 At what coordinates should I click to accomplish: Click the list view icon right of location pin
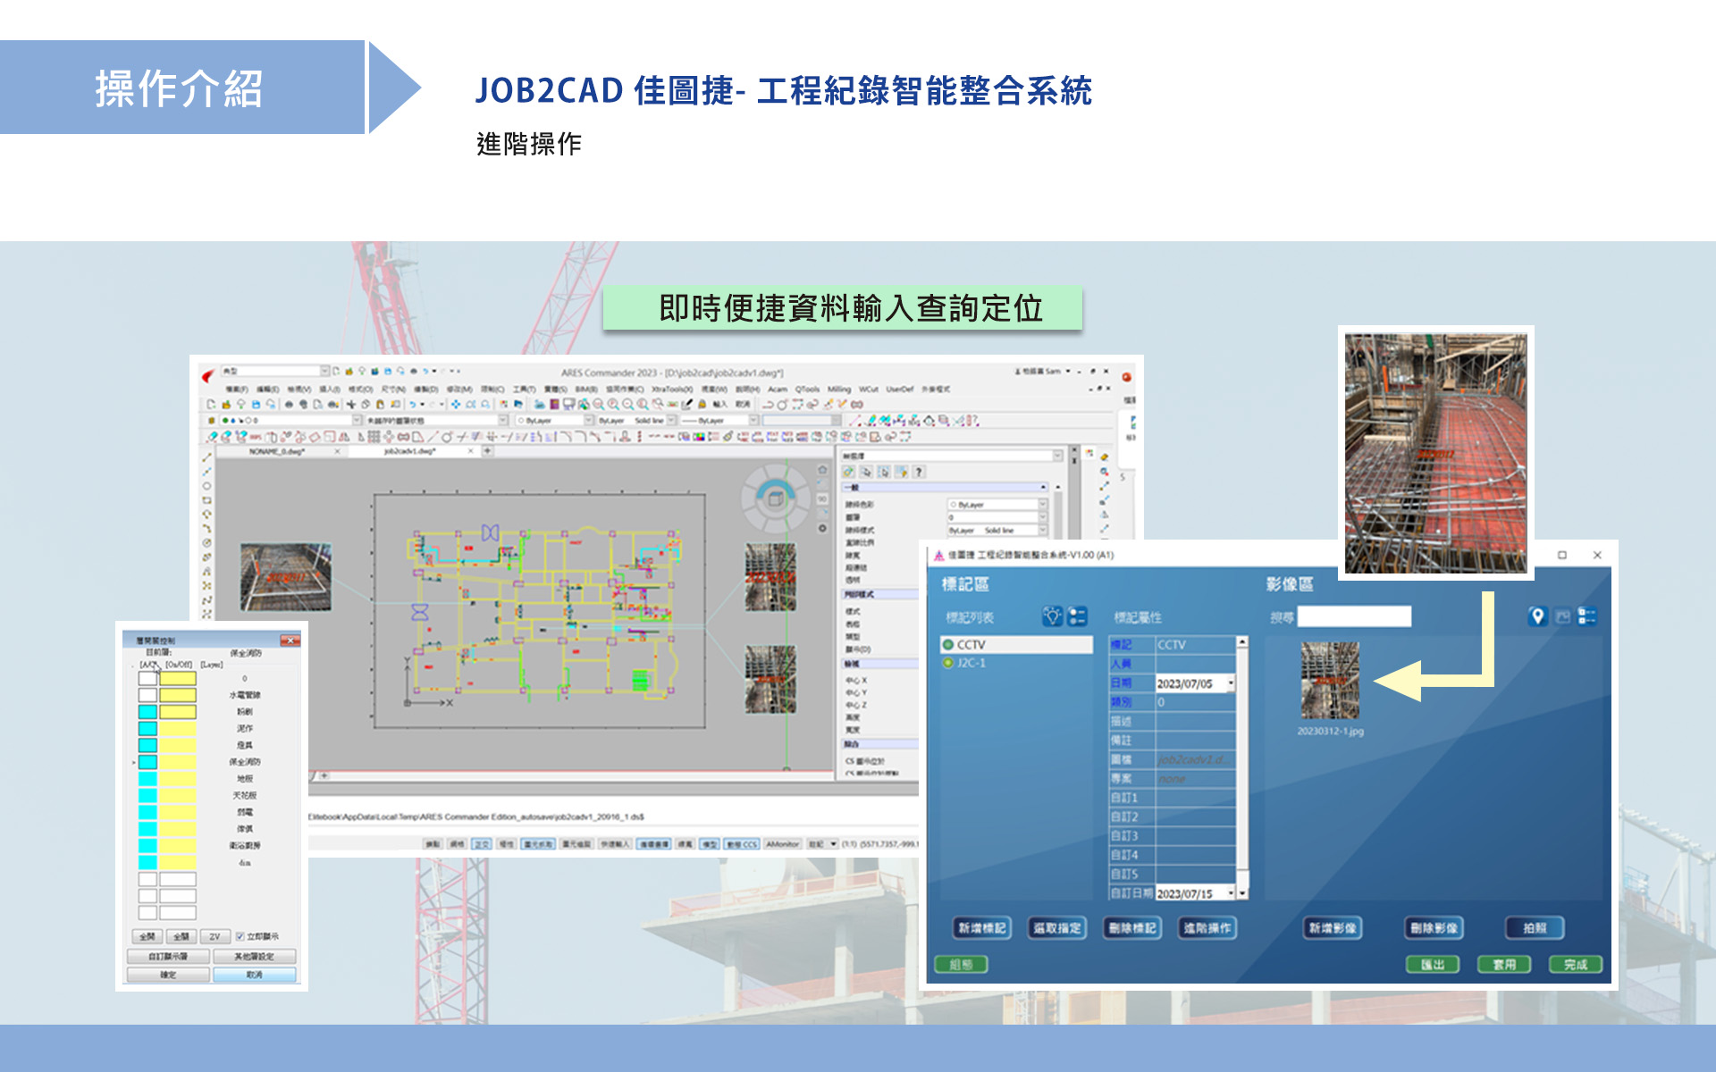point(1587,616)
